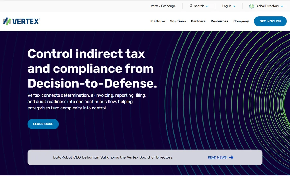Viewport: 290px width, 181px height.
Task: Open the Vertex Exchange link
Action: 163,6
